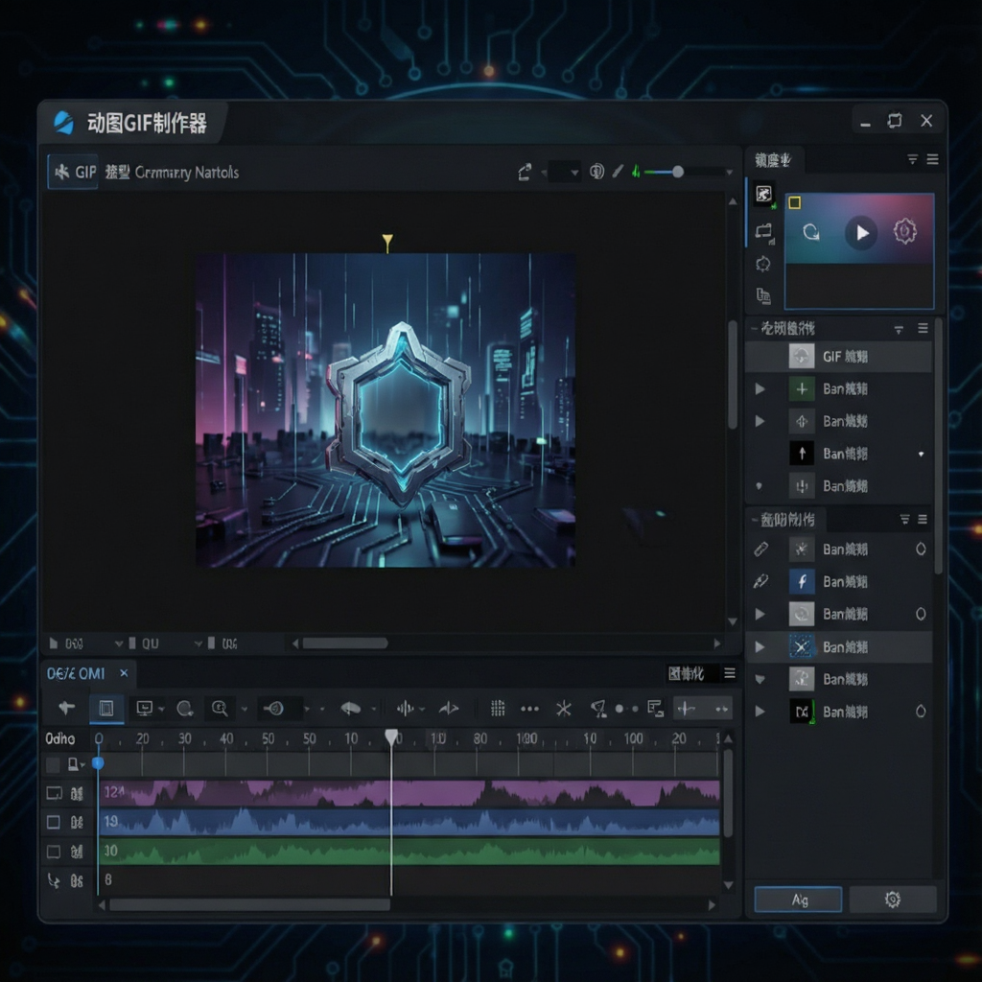Image resolution: width=982 pixels, height=982 pixels.
Task: Close the OMI timeline tab
Action: 124,673
